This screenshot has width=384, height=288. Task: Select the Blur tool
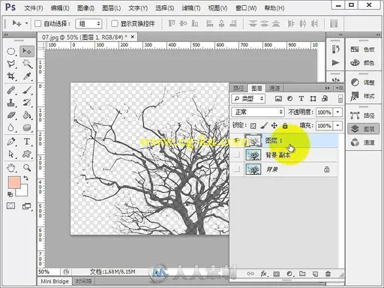tap(10, 127)
